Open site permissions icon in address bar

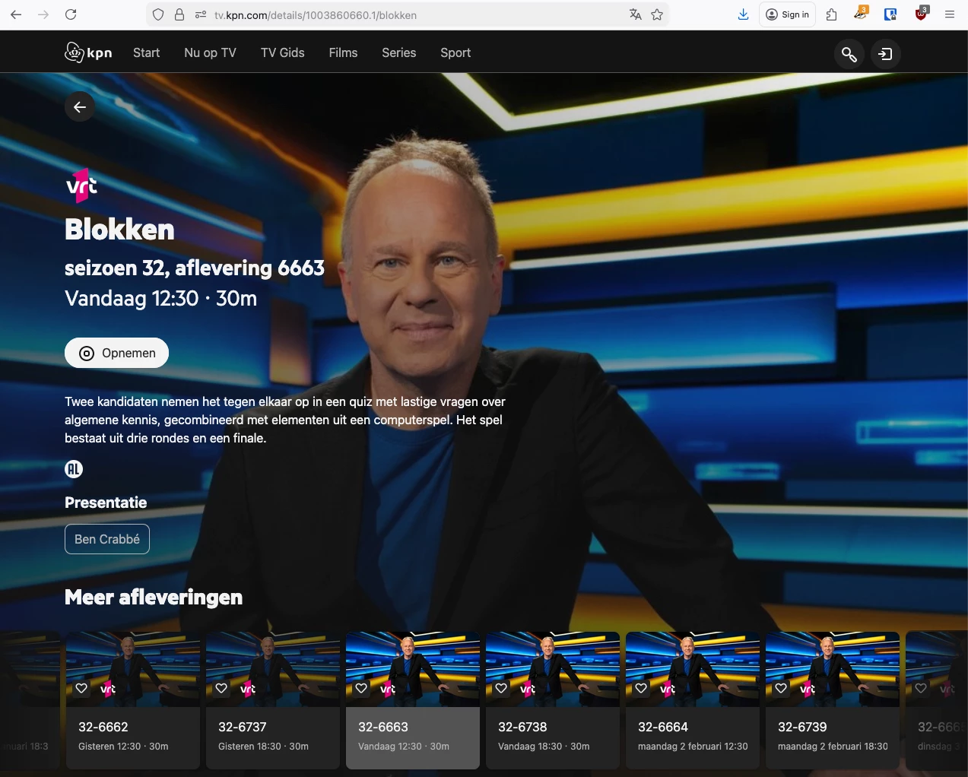tap(201, 14)
